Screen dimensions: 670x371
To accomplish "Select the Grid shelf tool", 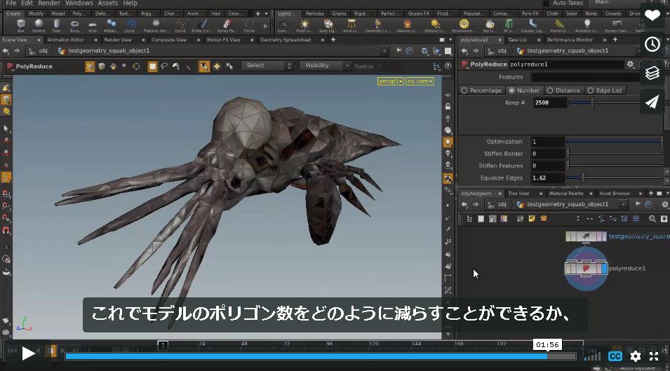I will coord(93,25).
